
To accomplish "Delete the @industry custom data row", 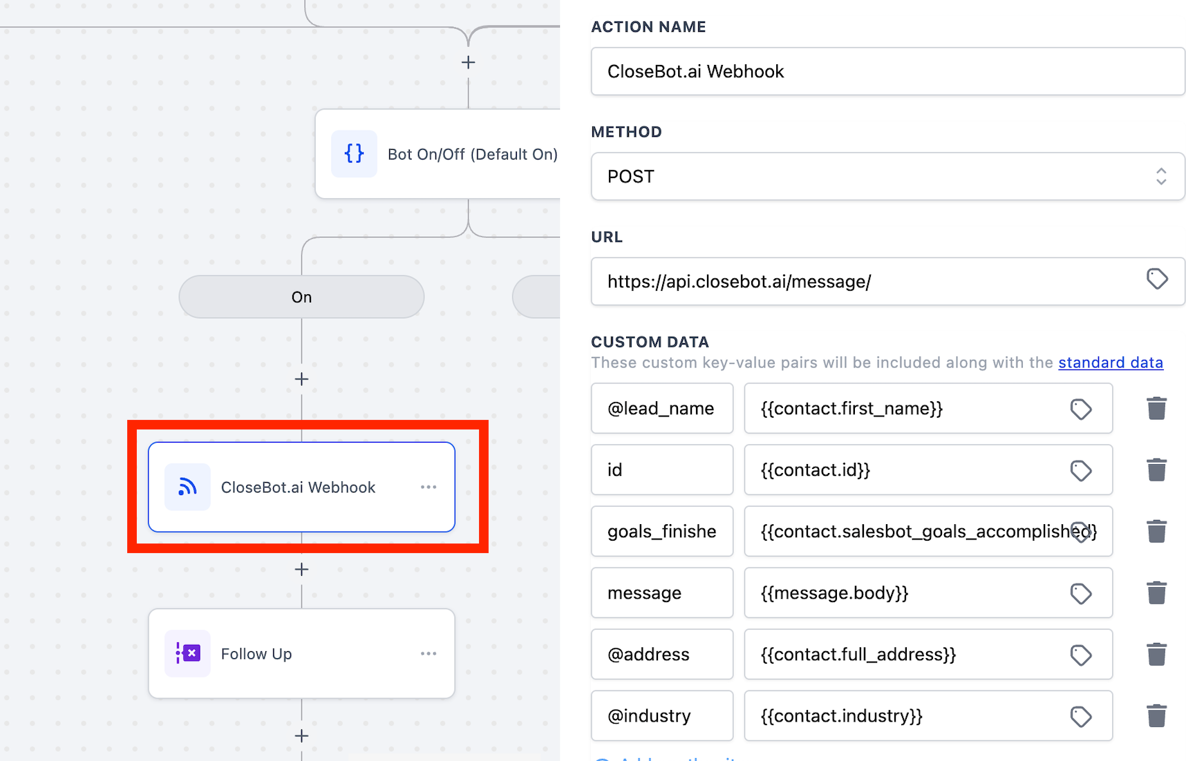I will pyautogui.click(x=1157, y=715).
